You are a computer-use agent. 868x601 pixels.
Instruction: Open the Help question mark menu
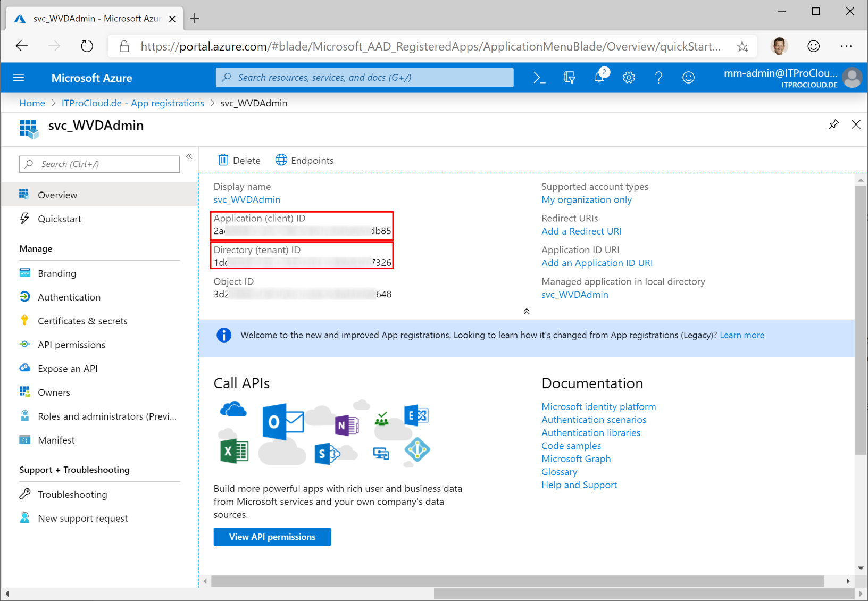coord(659,78)
